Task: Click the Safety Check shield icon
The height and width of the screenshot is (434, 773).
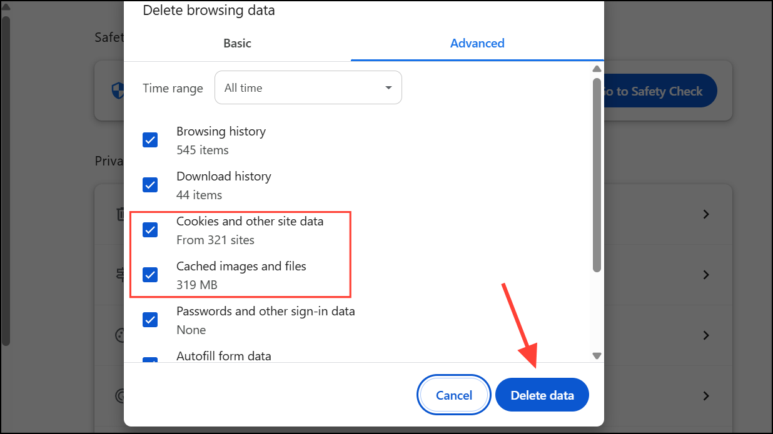Action: [117, 91]
